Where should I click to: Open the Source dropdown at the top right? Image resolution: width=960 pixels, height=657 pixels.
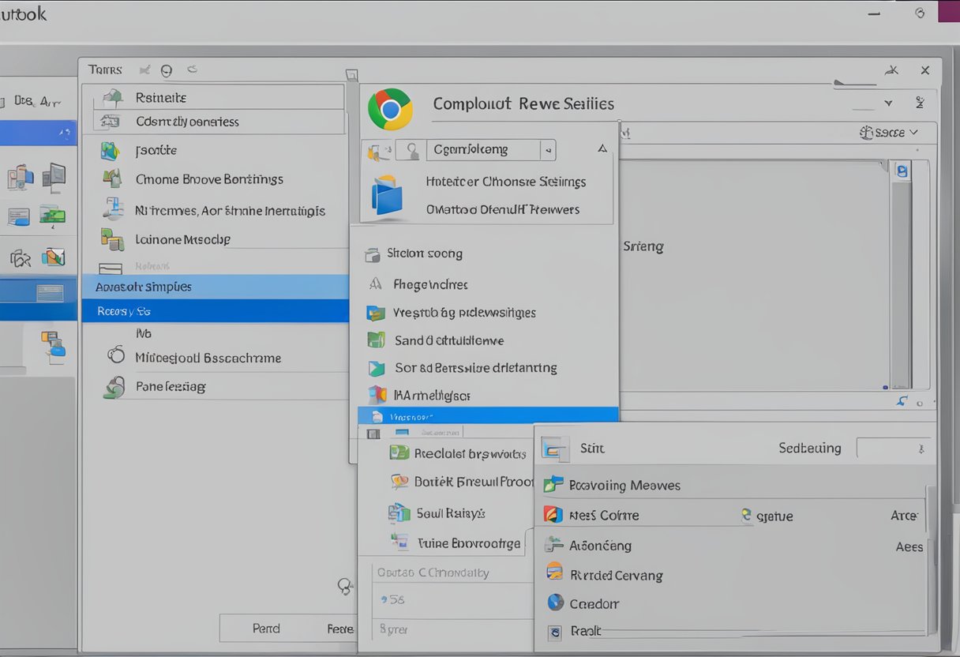coord(892,133)
